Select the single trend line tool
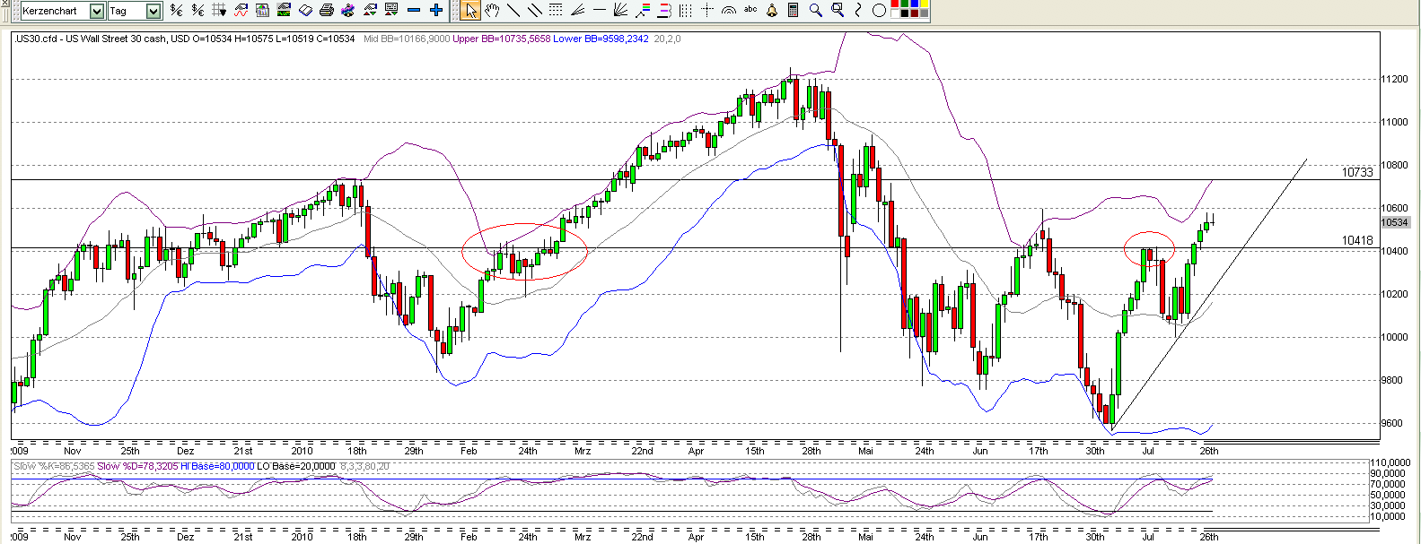Viewport: 1421px width, 544px height. coord(513,10)
